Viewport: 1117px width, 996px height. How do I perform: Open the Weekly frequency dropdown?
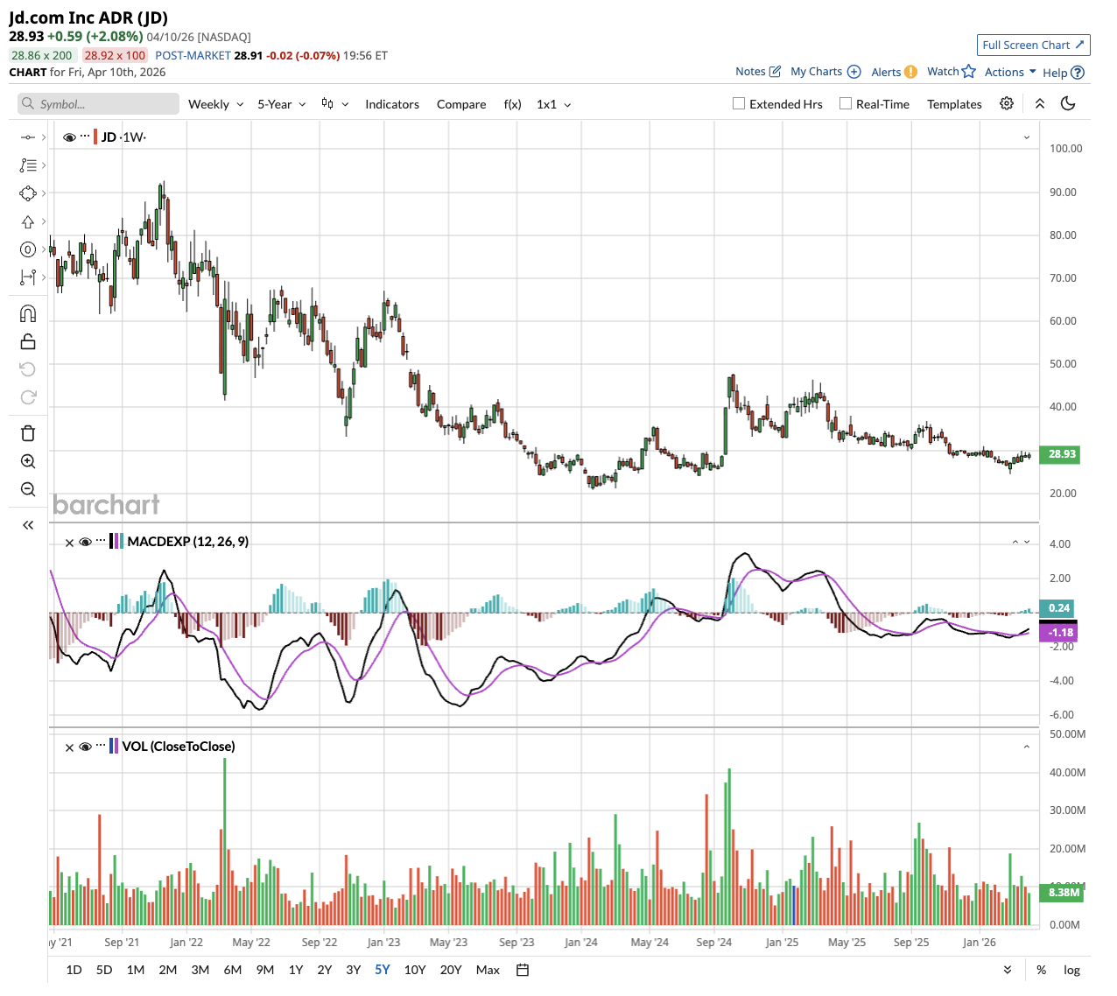pyautogui.click(x=215, y=104)
